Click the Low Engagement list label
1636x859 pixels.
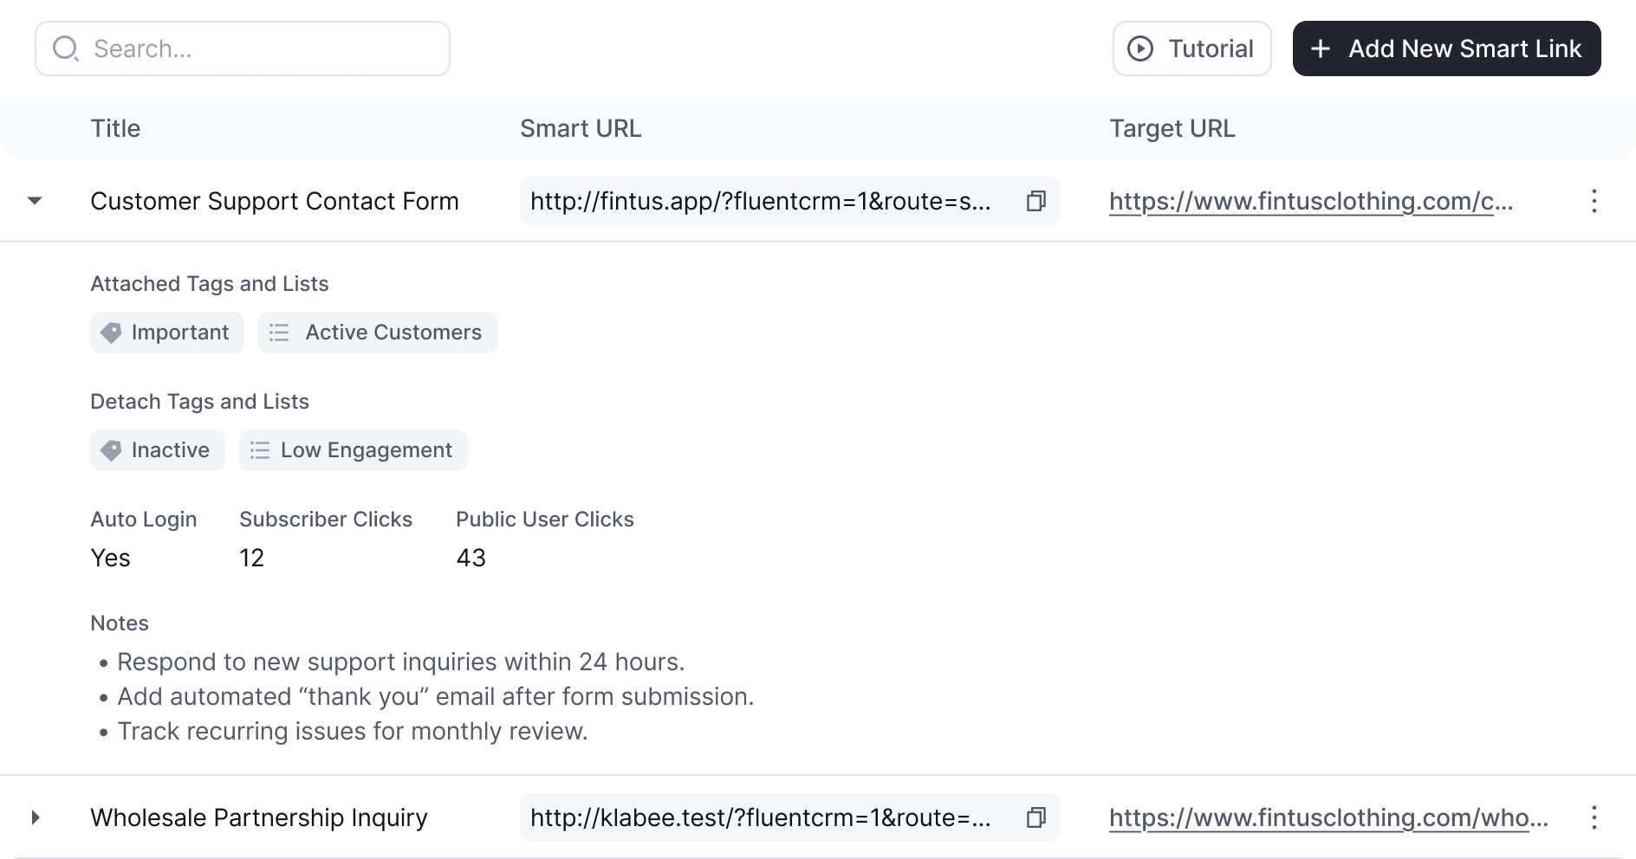click(x=367, y=450)
